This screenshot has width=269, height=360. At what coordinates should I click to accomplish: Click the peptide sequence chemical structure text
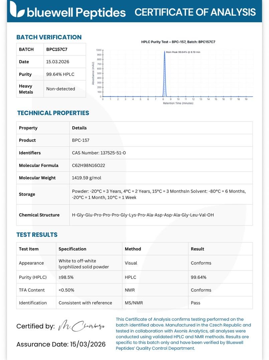(143, 215)
